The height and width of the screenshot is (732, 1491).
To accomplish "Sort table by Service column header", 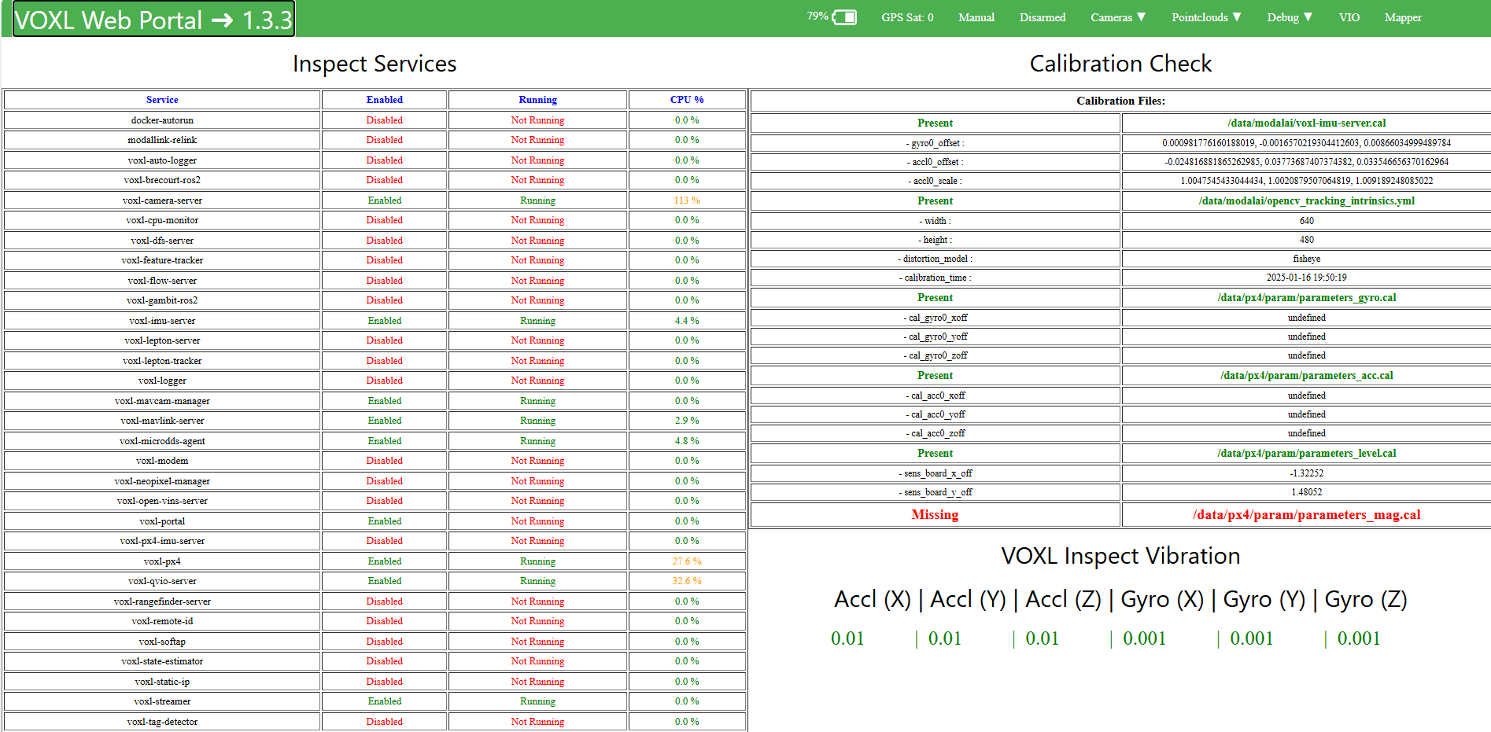I will tap(162, 100).
